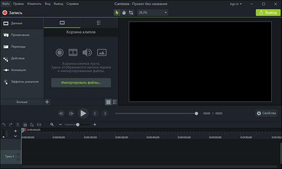The image size is (282, 169).
Task: Expand the Sign In dropdown
Action: pos(235,4)
